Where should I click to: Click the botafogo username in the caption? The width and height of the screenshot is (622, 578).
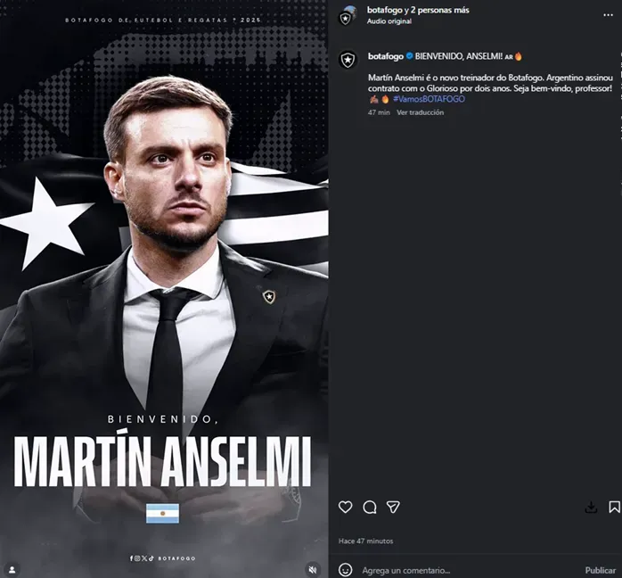point(385,55)
